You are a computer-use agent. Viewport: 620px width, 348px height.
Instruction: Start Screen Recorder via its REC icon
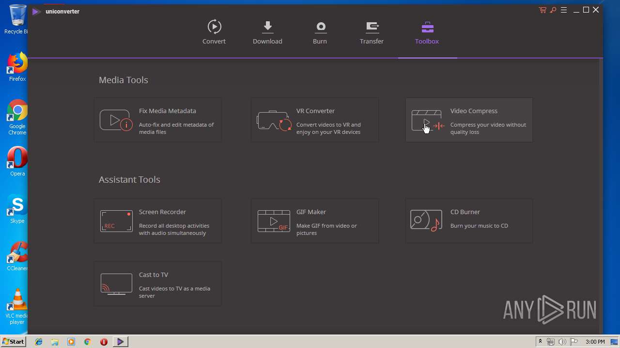tap(116, 221)
